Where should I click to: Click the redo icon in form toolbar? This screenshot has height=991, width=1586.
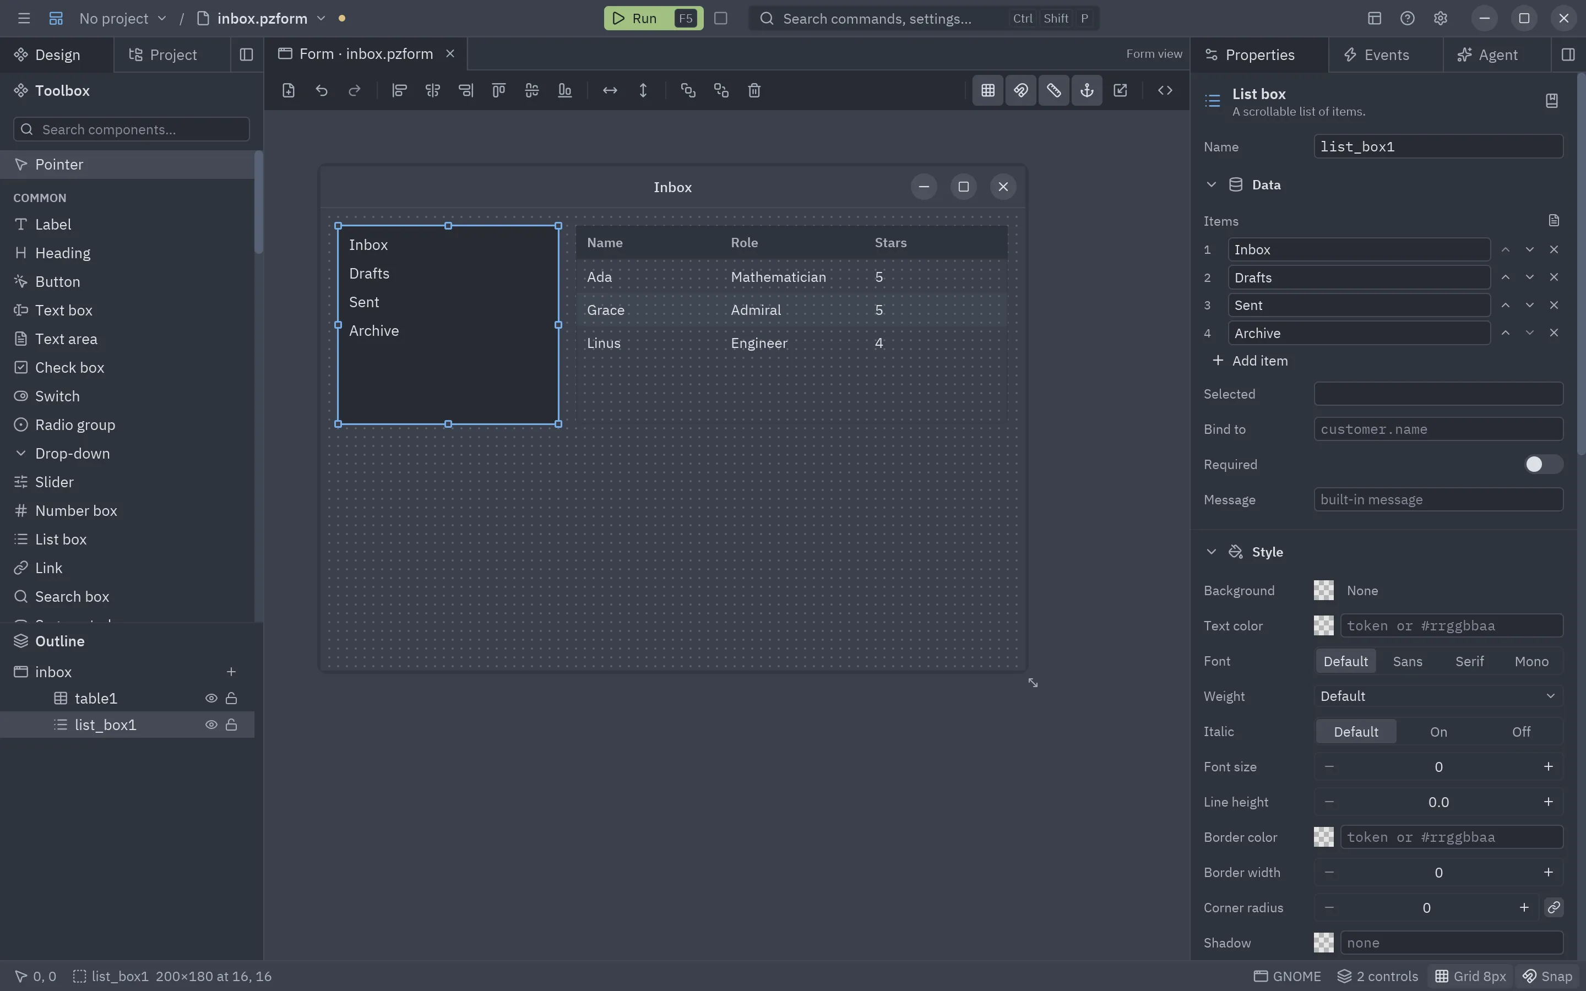355,90
